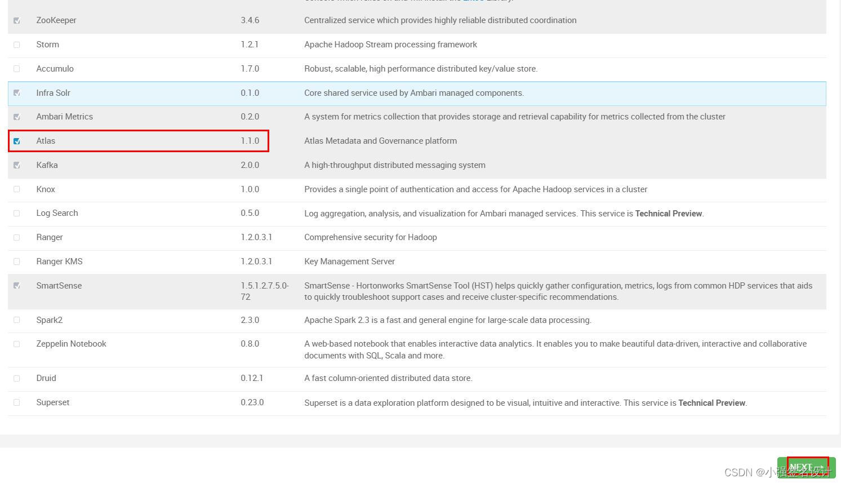Click 'A fast column-oriented distributed data store.'

389,378
